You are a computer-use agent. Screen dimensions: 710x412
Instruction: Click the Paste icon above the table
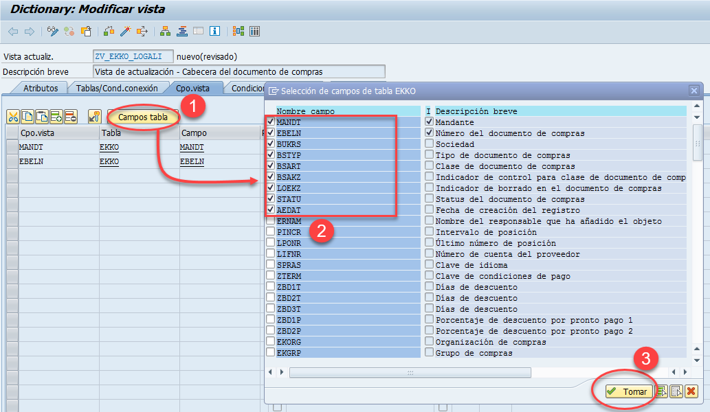[x=42, y=117]
